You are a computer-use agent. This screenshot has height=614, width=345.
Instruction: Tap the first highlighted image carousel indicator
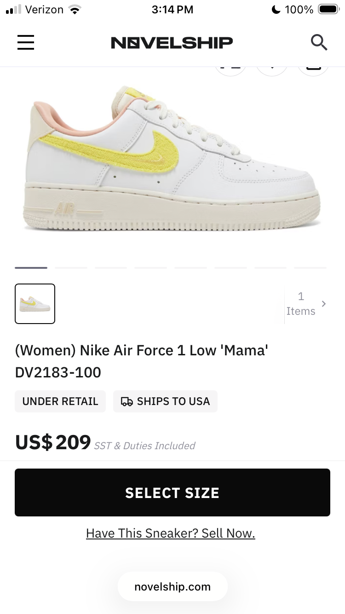point(31,267)
